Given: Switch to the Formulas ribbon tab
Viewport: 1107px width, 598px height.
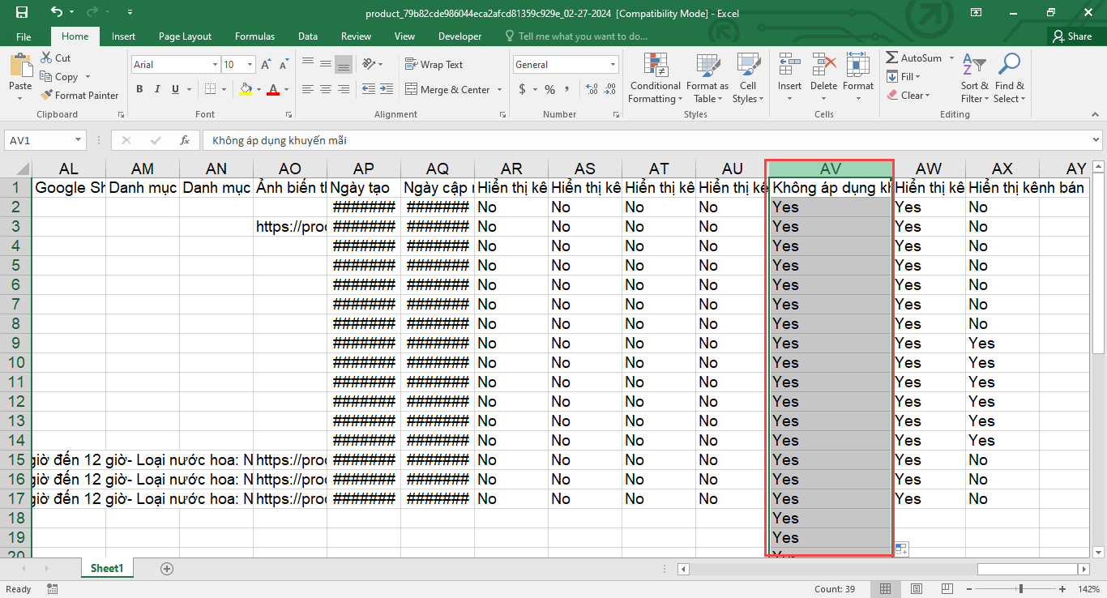Looking at the screenshot, I should coord(254,36).
